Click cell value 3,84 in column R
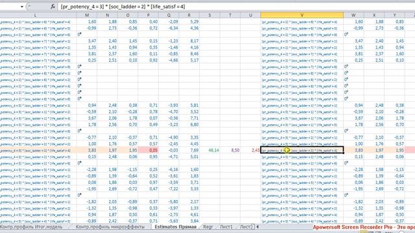The width and height of the screenshot is (415, 233). (195, 221)
